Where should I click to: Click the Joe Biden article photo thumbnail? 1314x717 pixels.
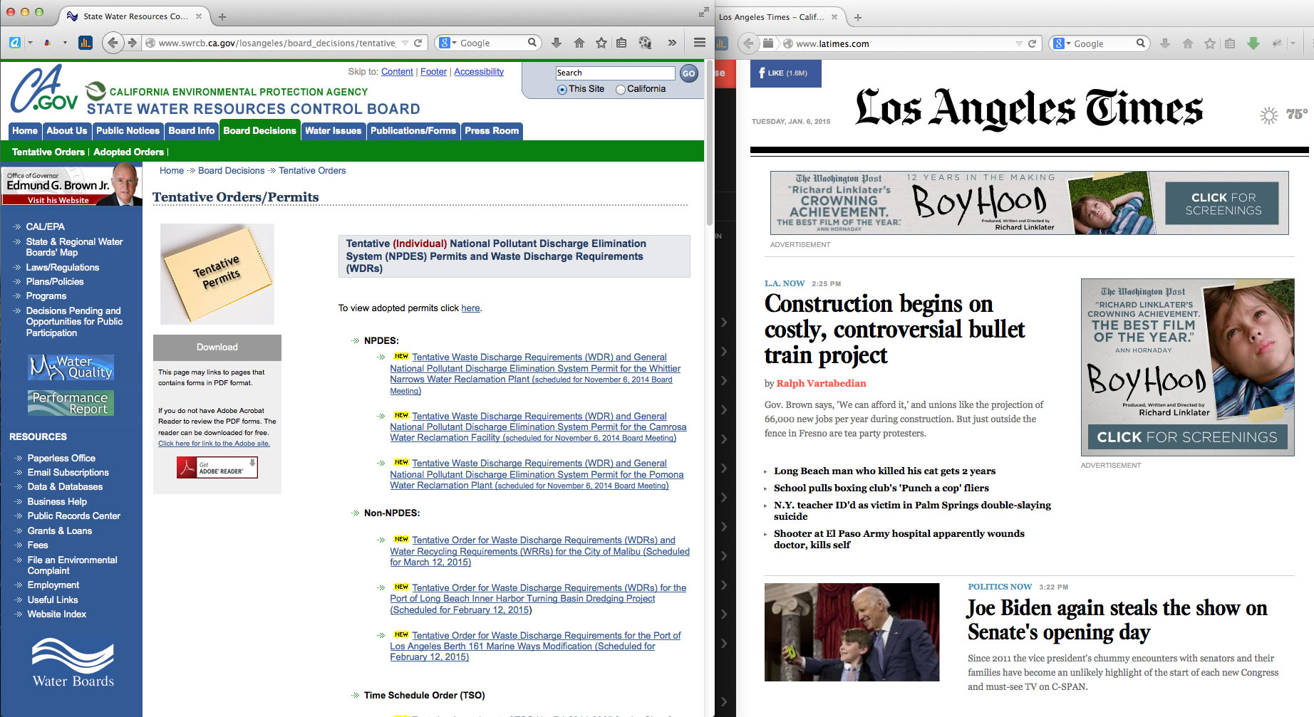[852, 632]
